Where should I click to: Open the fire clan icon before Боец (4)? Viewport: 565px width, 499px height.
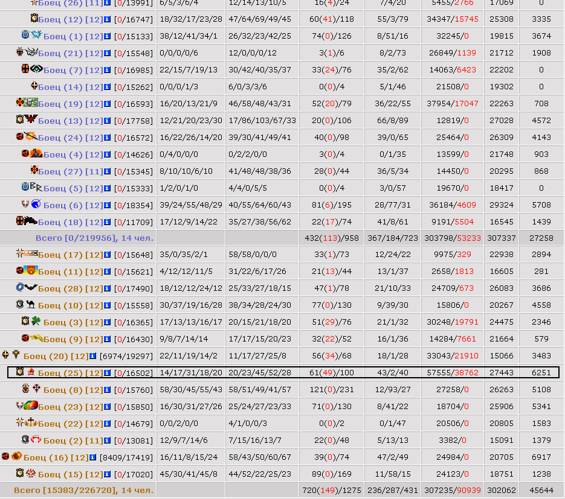(36, 153)
